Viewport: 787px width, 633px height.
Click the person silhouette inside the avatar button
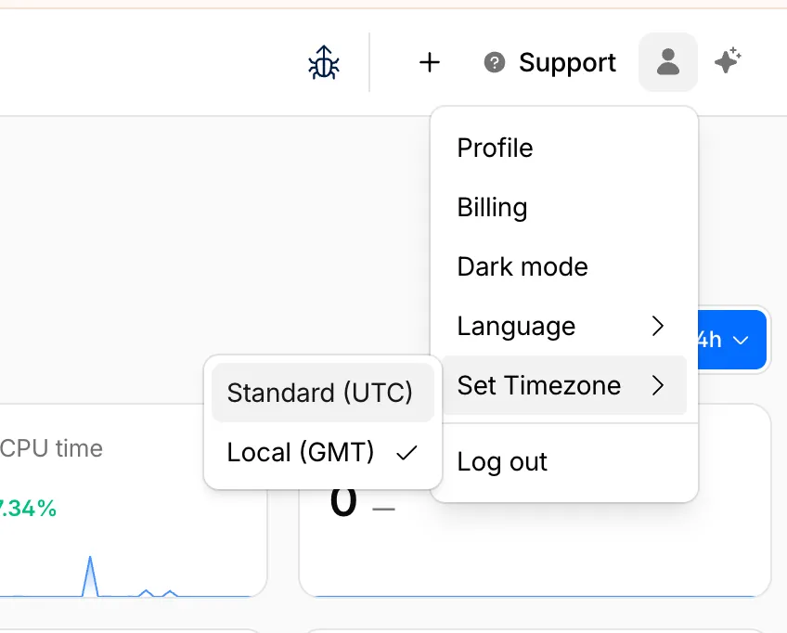[667, 62]
